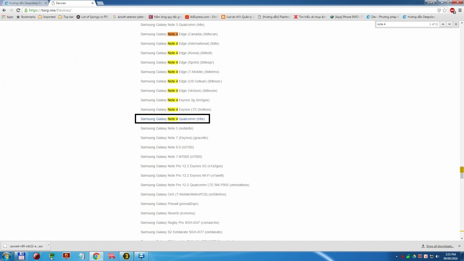Open Note 4 Edge (T-Mobile) (tbltetmo) link
The image size is (464, 261).
[x=180, y=72]
